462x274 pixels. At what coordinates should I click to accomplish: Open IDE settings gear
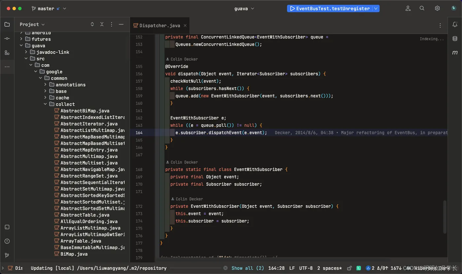[437, 9]
